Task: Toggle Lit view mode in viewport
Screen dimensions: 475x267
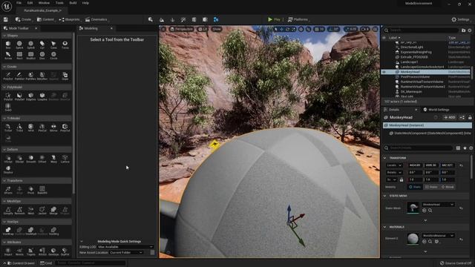Action: pos(203,29)
